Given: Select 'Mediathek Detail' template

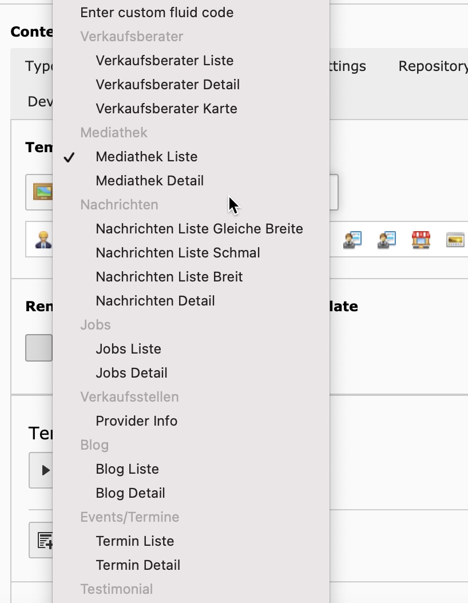Looking at the screenshot, I should (191, 181).
